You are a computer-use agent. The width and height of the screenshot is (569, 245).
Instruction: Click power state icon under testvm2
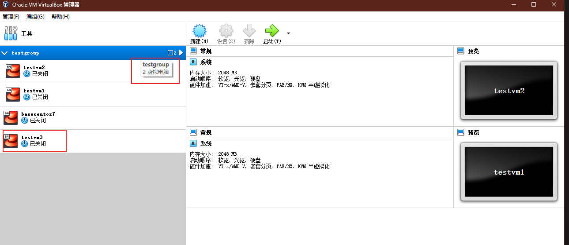pyautogui.click(x=26, y=74)
